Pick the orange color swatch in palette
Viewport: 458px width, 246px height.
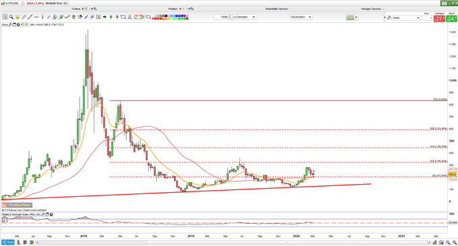(x=163, y=18)
